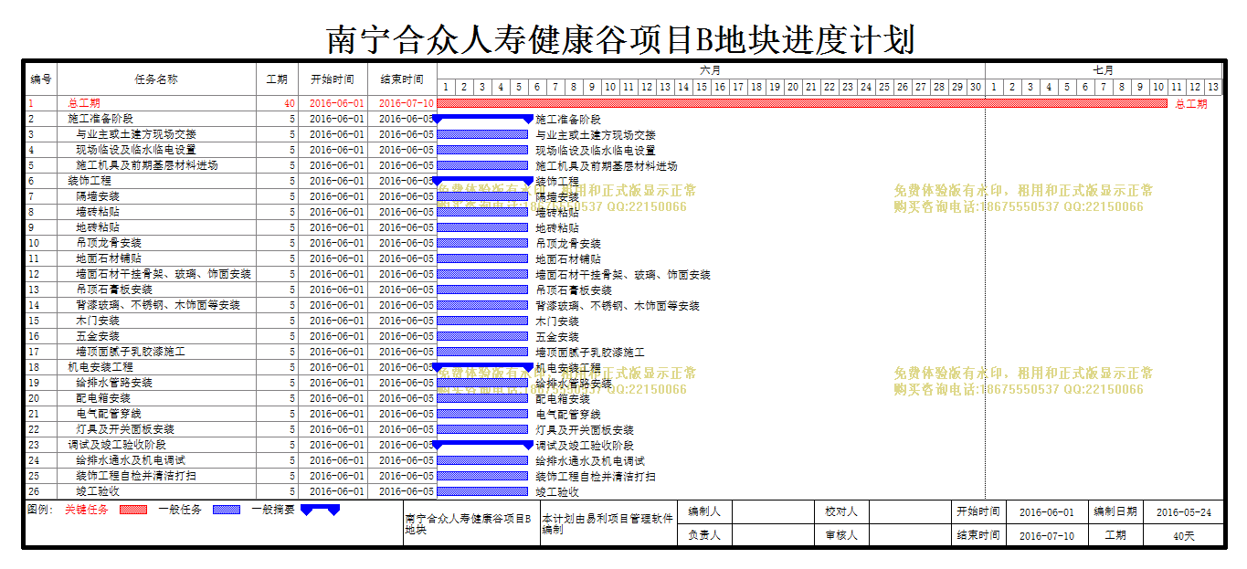Click the blank field next to 审核人
Image resolution: width=1247 pixels, height=569 pixels.
pyautogui.click(x=909, y=535)
